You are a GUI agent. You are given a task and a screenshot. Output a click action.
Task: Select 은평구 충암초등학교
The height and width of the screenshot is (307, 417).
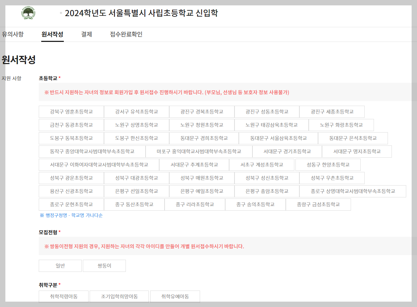pos(267,191)
